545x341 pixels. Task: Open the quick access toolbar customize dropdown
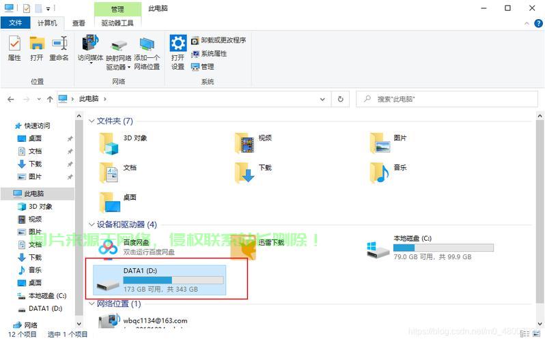pyautogui.click(x=48, y=8)
